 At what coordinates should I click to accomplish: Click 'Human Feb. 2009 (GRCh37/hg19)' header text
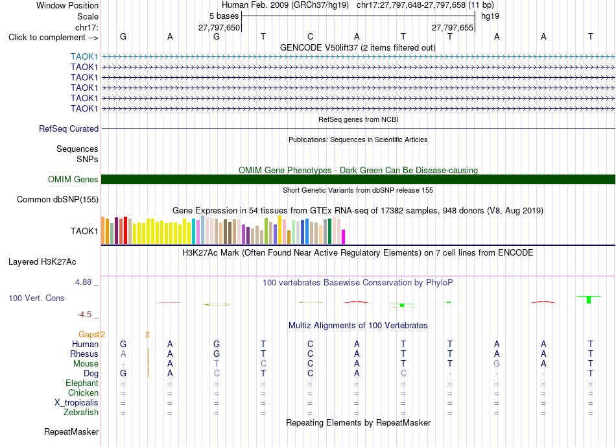[285, 5]
